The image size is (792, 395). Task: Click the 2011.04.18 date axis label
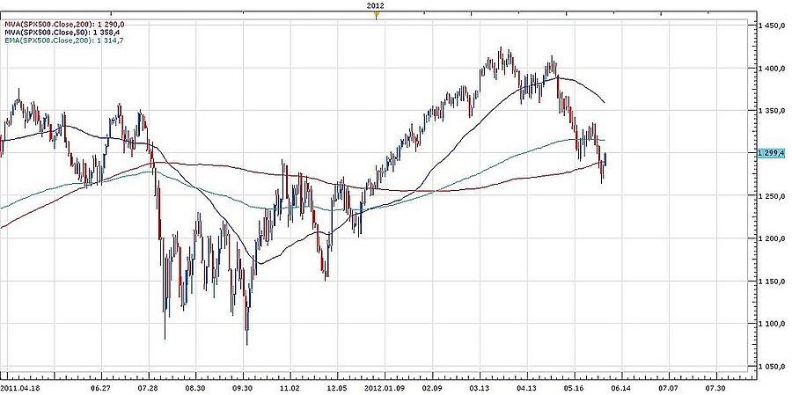click(x=19, y=386)
